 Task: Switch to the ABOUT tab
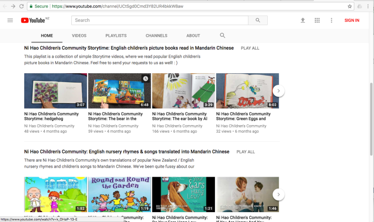pos(193,35)
